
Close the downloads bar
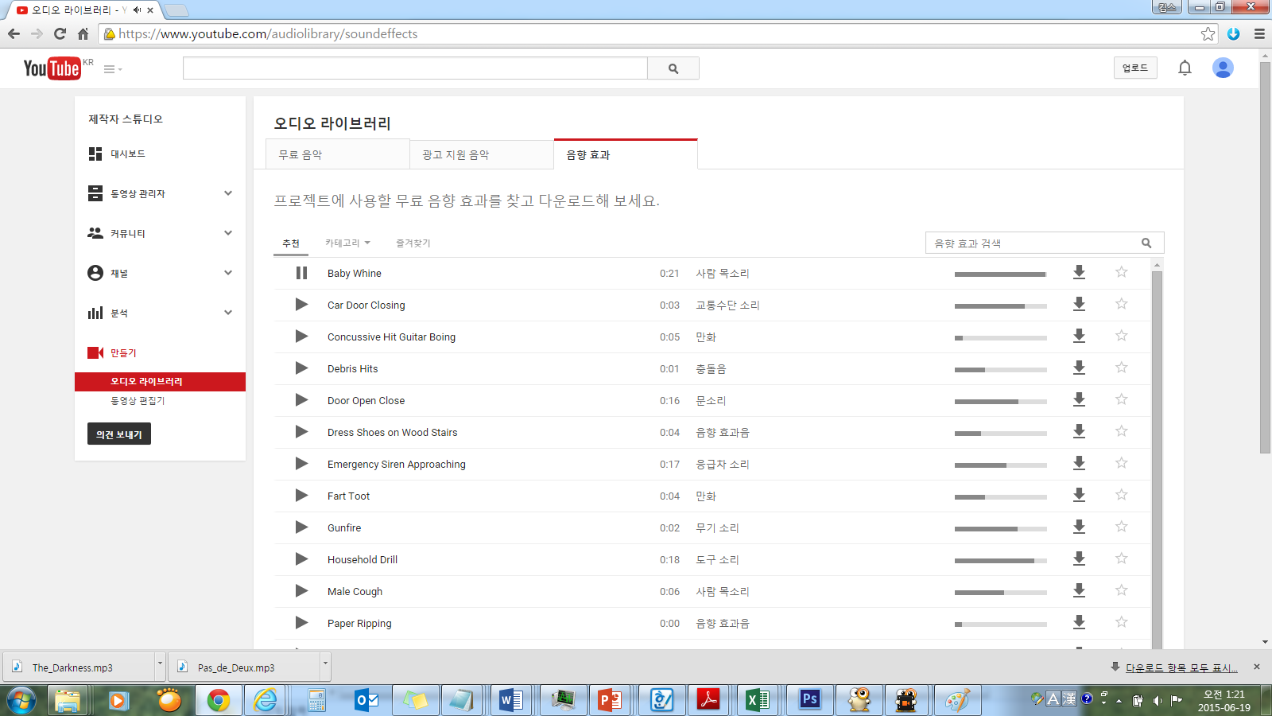pyautogui.click(x=1257, y=667)
